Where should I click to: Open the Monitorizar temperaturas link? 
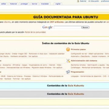91,68
